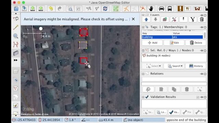Click the left toolbar top scroll arrow
The width and height of the screenshot is (219, 123).
coord(16,14)
